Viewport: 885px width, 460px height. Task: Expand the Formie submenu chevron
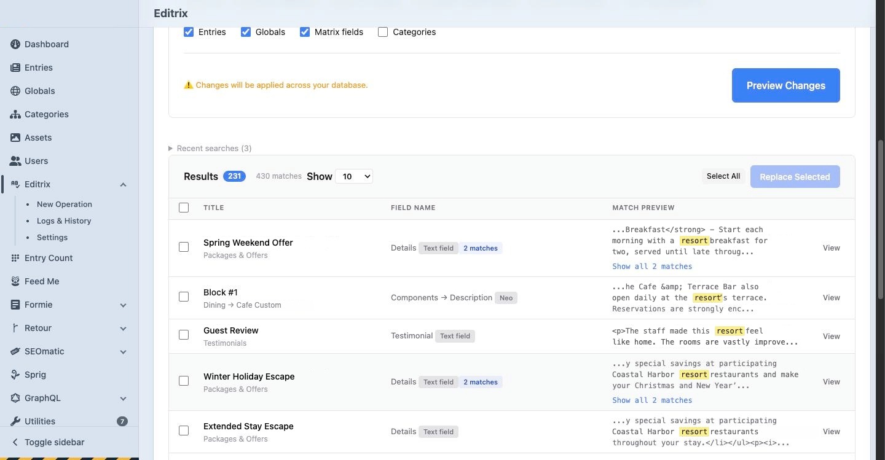pyautogui.click(x=123, y=305)
